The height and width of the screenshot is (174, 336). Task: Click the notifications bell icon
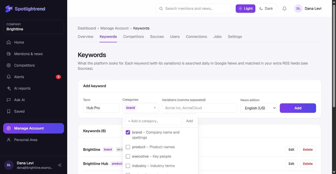tap(284, 9)
